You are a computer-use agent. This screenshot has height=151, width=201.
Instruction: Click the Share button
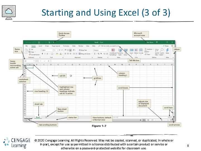[166, 46]
